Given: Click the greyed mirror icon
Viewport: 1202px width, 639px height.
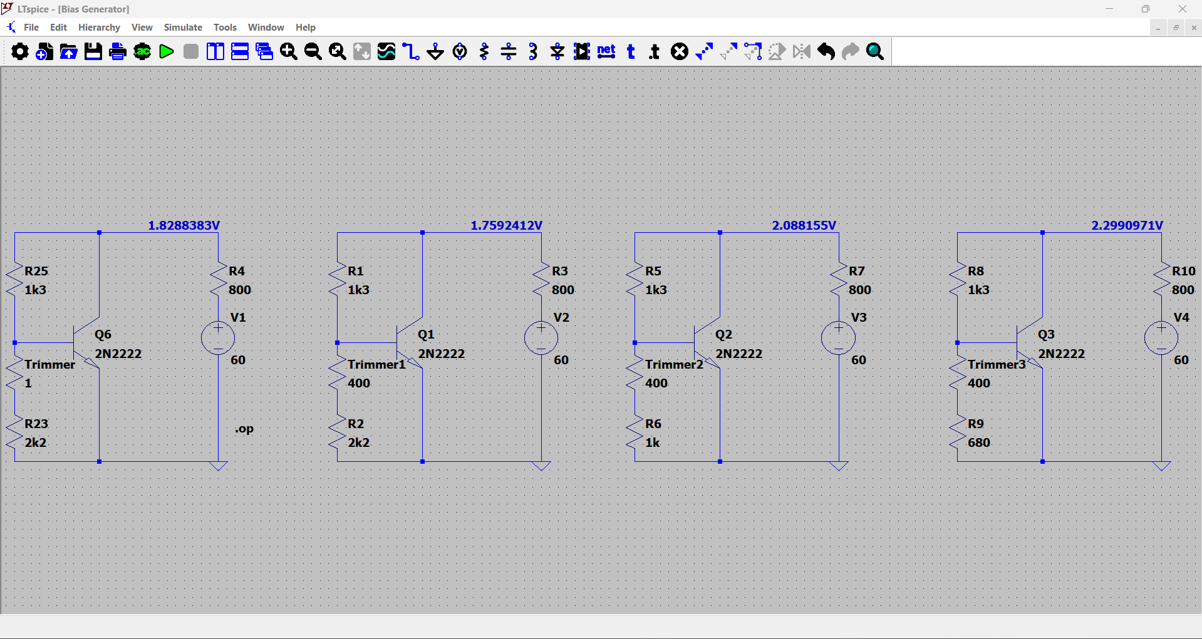Looking at the screenshot, I should pyautogui.click(x=802, y=51).
